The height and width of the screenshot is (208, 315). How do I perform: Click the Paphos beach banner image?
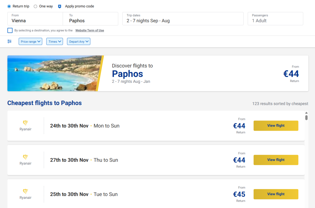click(x=52, y=73)
